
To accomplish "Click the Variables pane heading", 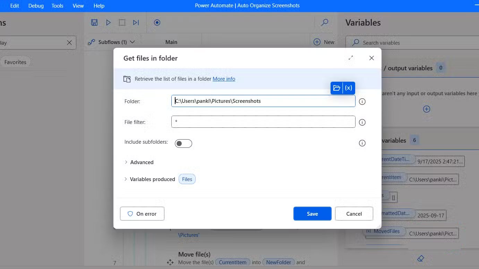I will [363, 23].
